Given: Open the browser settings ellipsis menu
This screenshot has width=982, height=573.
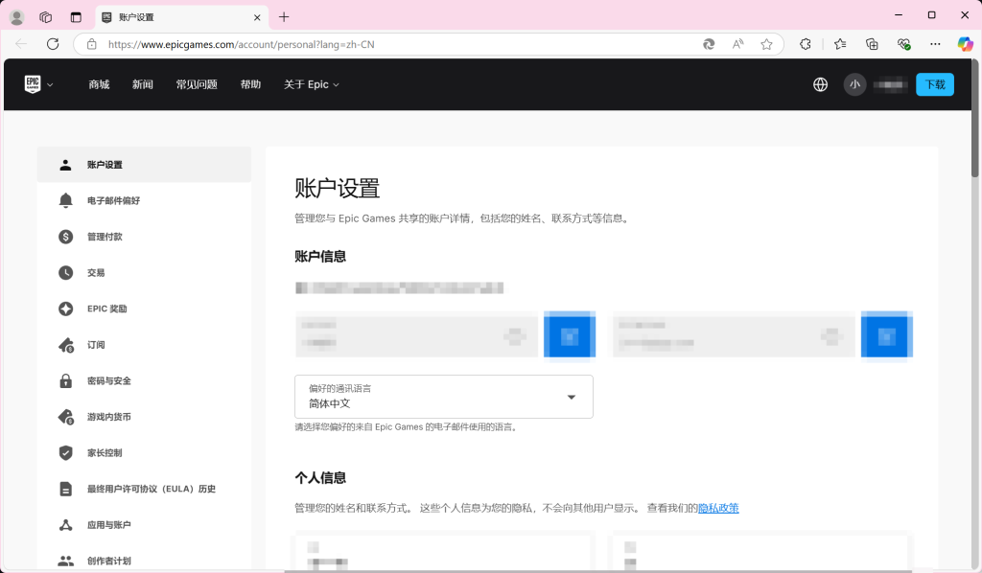Looking at the screenshot, I should pyautogui.click(x=935, y=44).
